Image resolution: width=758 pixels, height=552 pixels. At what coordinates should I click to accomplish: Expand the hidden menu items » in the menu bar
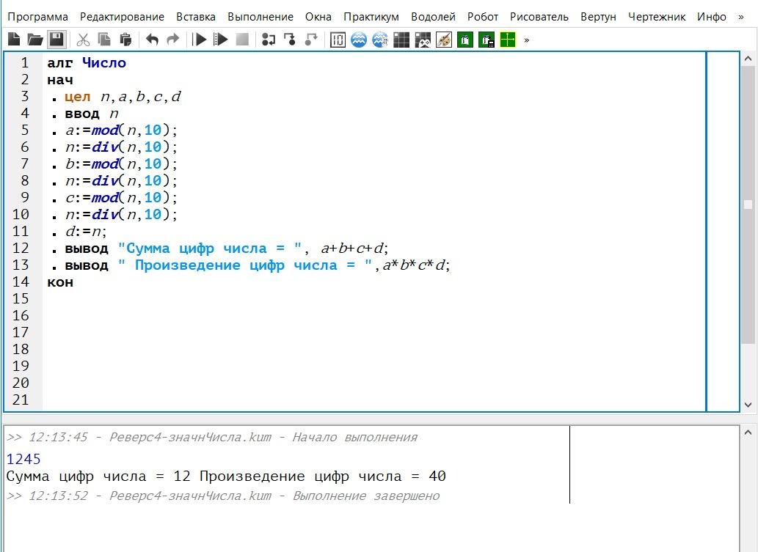coord(740,16)
